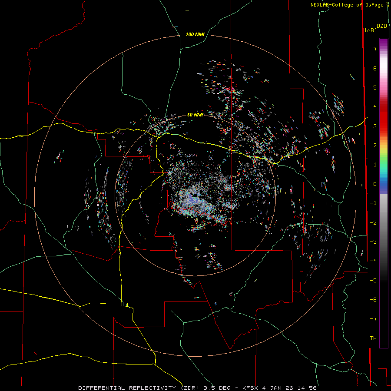Click the [dB] unit label
The height and width of the screenshot is (391, 391).
[371, 30]
